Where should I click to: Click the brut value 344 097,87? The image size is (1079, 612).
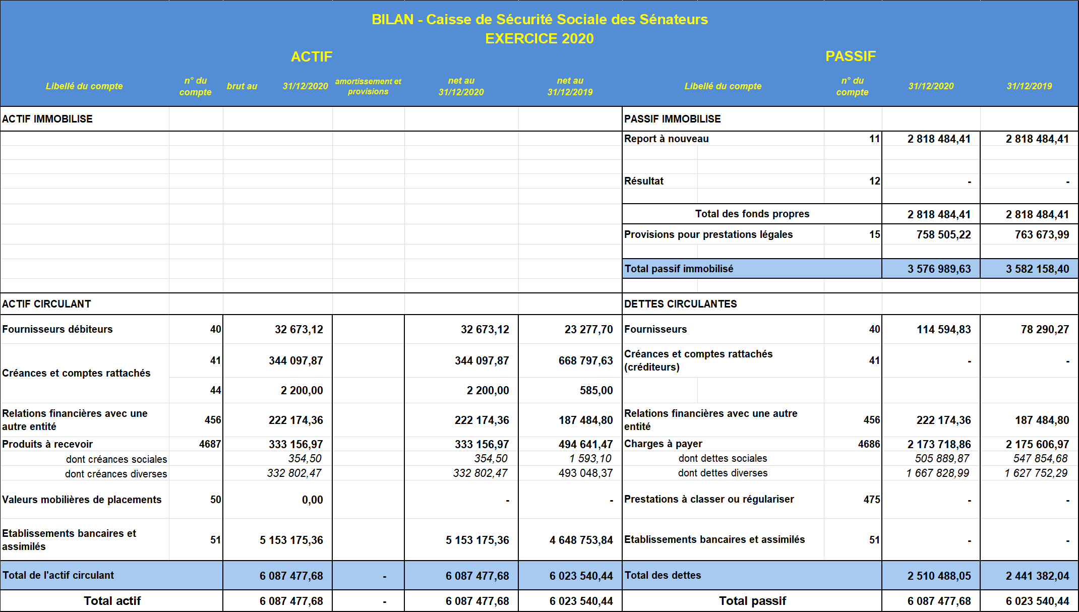point(295,360)
